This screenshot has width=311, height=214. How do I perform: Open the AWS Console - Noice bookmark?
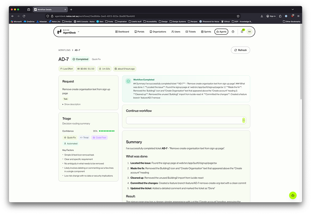click(84, 21)
